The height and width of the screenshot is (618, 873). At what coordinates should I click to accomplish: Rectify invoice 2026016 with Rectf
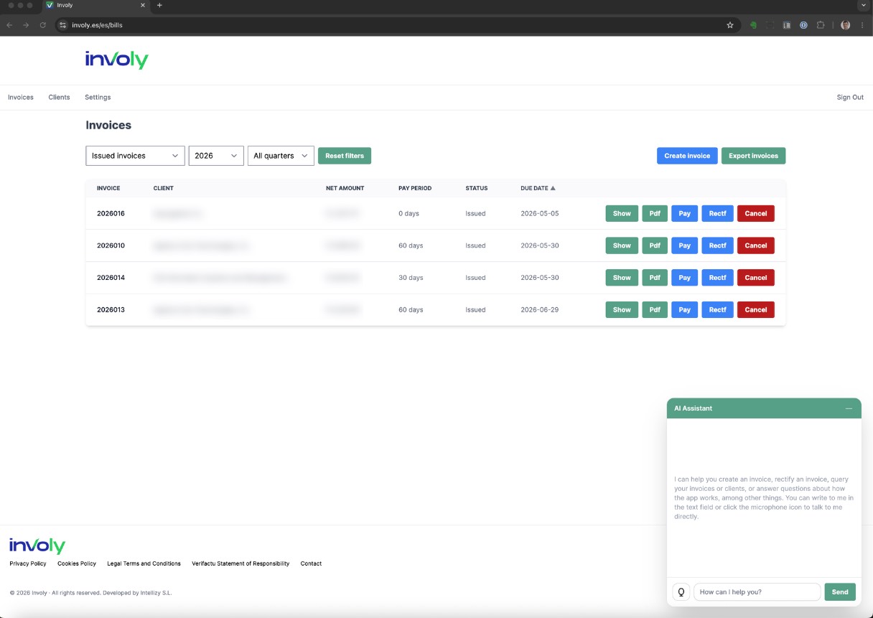click(718, 213)
